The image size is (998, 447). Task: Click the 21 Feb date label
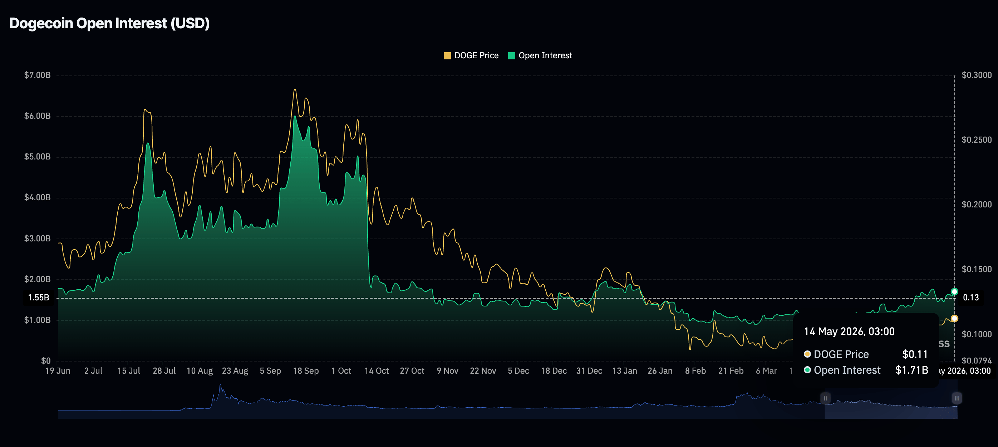pyautogui.click(x=731, y=371)
